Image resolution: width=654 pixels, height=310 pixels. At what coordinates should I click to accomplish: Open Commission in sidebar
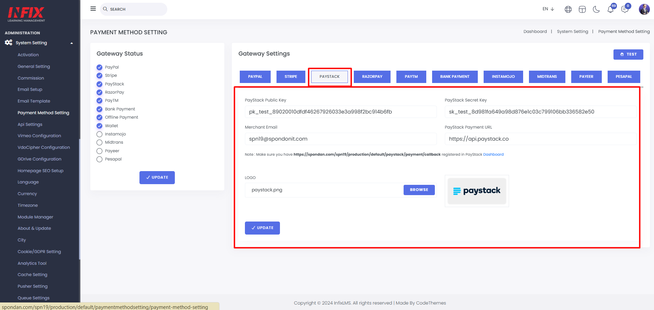(x=31, y=78)
